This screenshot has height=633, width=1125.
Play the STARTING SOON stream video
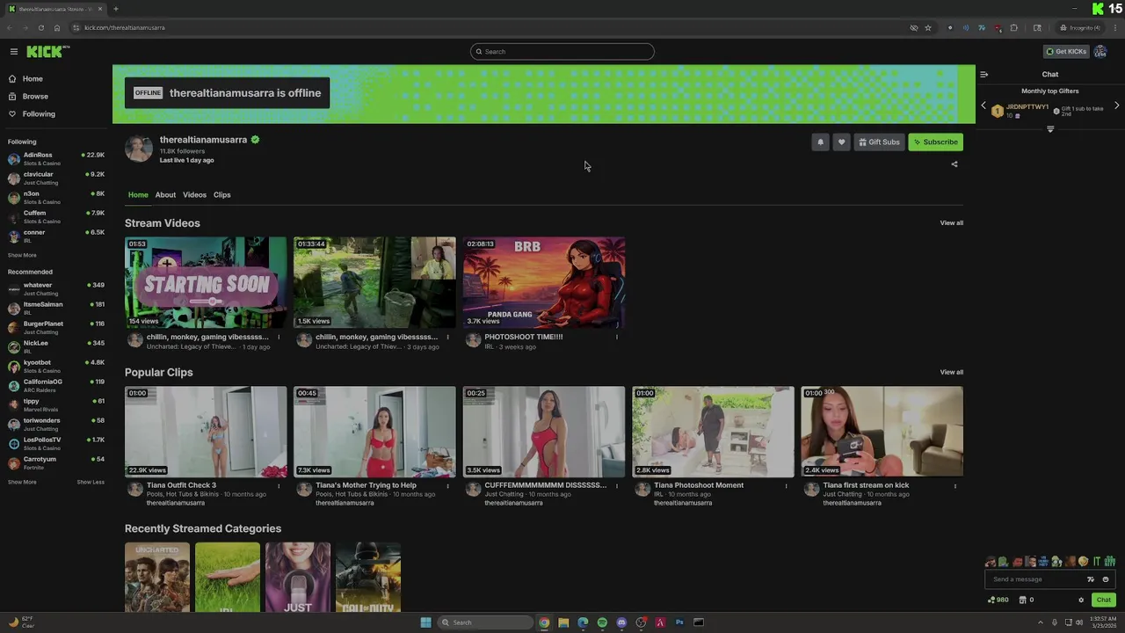click(206, 282)
